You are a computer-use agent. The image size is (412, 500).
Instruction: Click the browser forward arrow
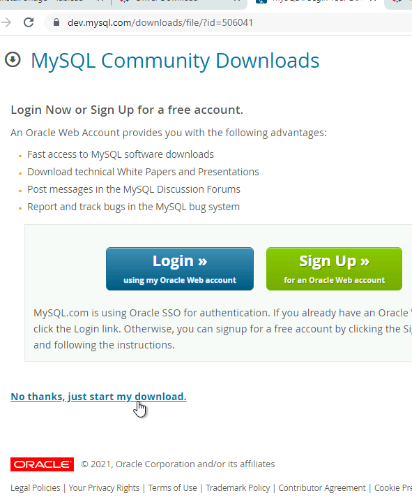click(x=6, y=22)
